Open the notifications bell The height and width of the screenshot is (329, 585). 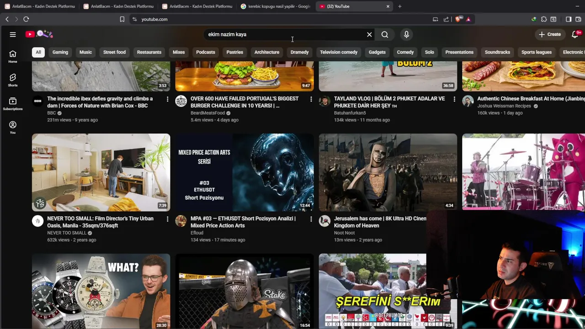(575, 34)
